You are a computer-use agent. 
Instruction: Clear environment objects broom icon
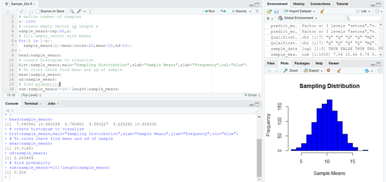coord(322,11)
